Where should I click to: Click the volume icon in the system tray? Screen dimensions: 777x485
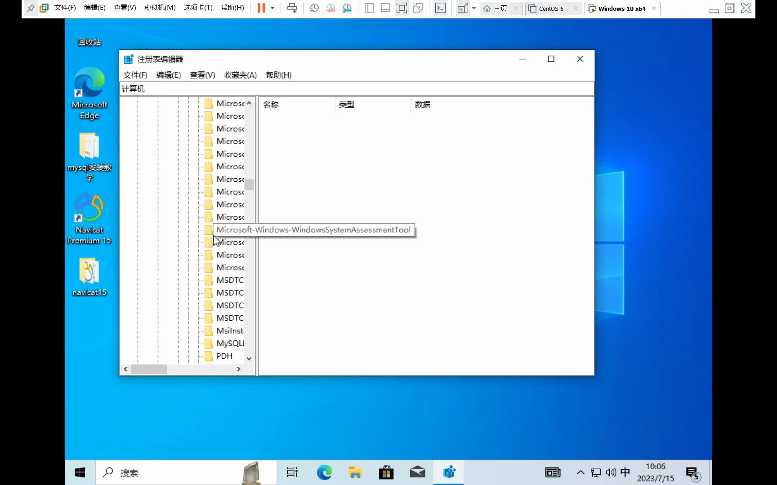click(611, 472)
